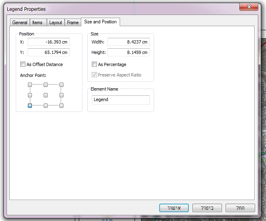Select the bottom-center anchor point
266x221 pixels.
pyautogui.click(x=46, y=106)
